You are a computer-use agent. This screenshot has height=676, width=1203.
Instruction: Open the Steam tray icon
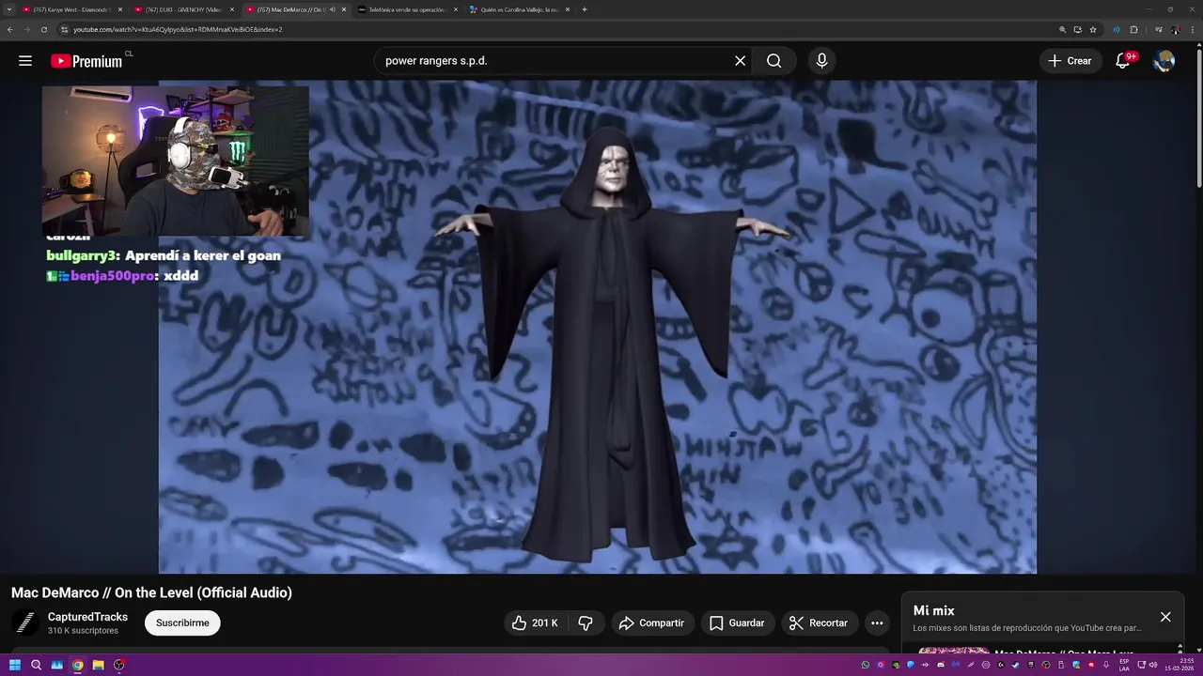coord(1016,665)
